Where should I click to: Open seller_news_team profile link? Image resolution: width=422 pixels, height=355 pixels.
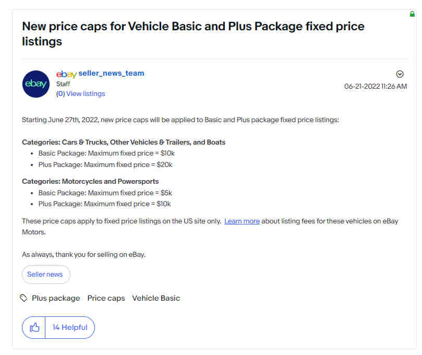pyautogui.click(x=111, y=73)
